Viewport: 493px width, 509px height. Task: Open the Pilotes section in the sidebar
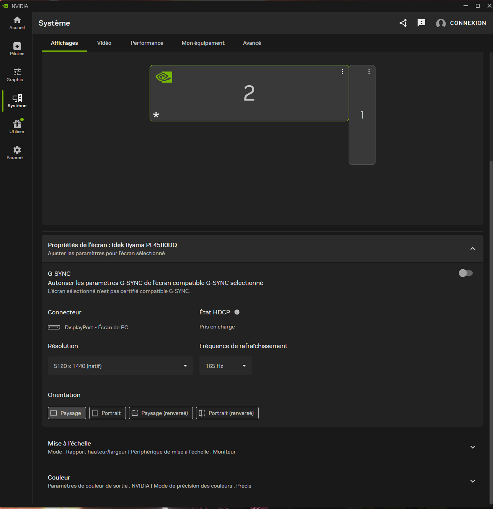(17, 49)
